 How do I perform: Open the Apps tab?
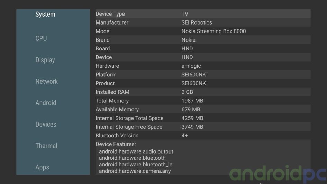(x=42, y=167)
